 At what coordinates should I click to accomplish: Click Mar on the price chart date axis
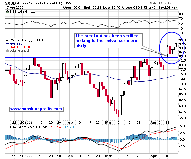109,122
